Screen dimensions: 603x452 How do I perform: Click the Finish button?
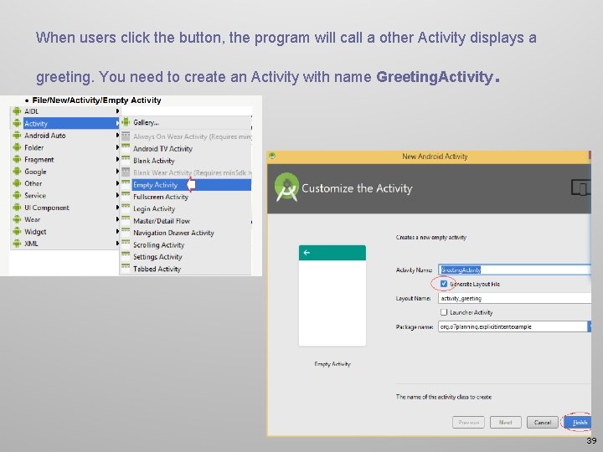[579, 423]
